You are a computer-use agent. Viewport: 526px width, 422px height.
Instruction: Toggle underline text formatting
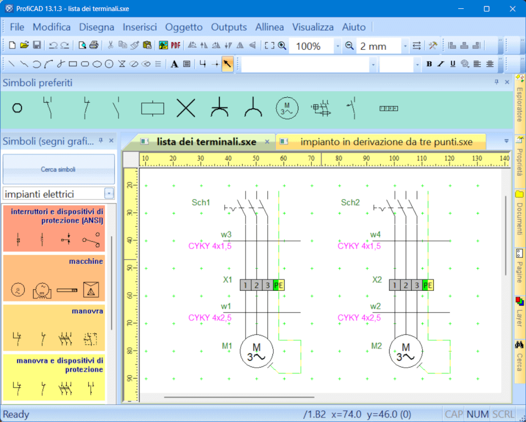(x=453, y=64)
